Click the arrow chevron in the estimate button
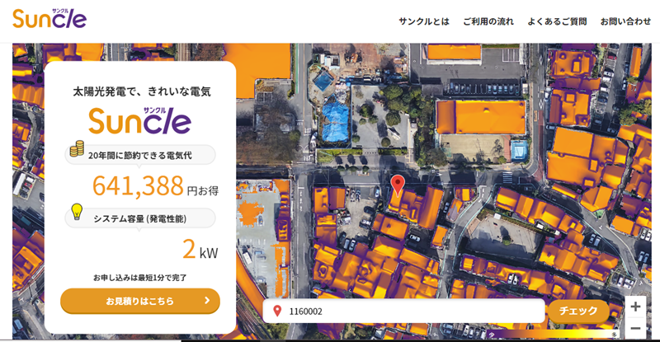660x342 pixels. click(207, 300)
